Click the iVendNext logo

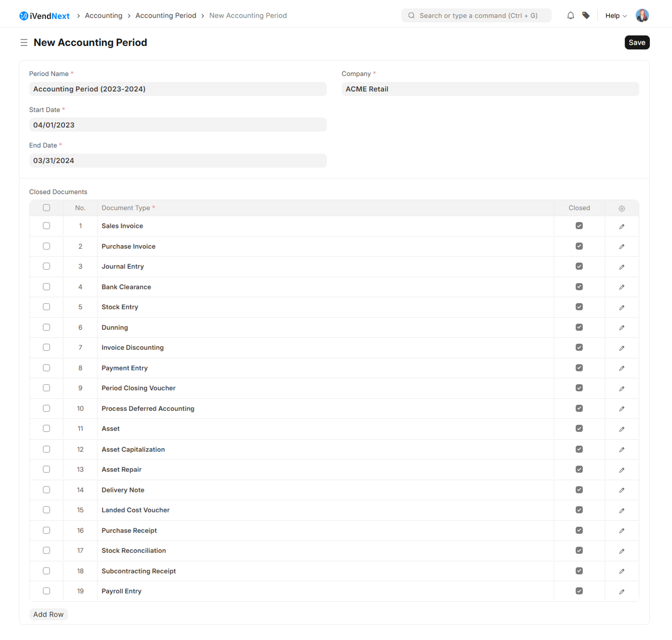pyautogui.click(x=45, y=16)
